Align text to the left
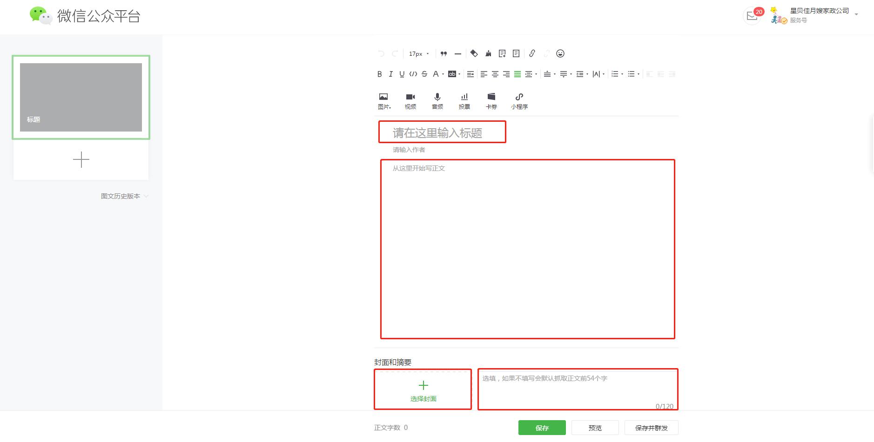The height and width of the screenshot is (442, 874). tap(484, 74)
